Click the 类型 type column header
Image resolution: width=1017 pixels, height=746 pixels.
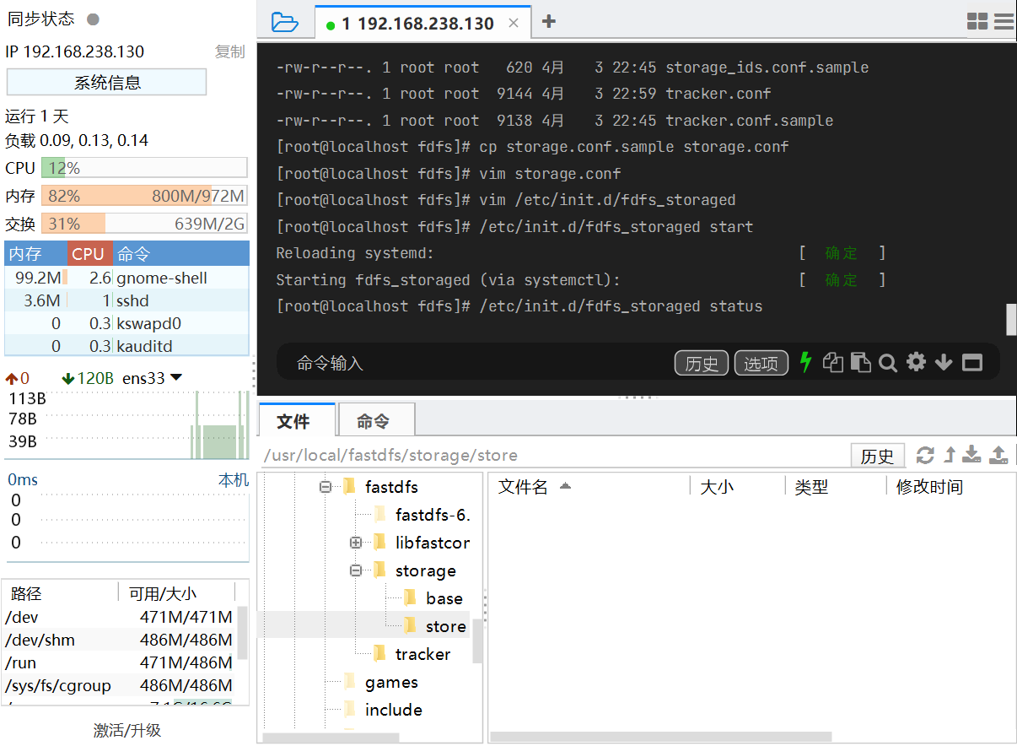(836, 487)
